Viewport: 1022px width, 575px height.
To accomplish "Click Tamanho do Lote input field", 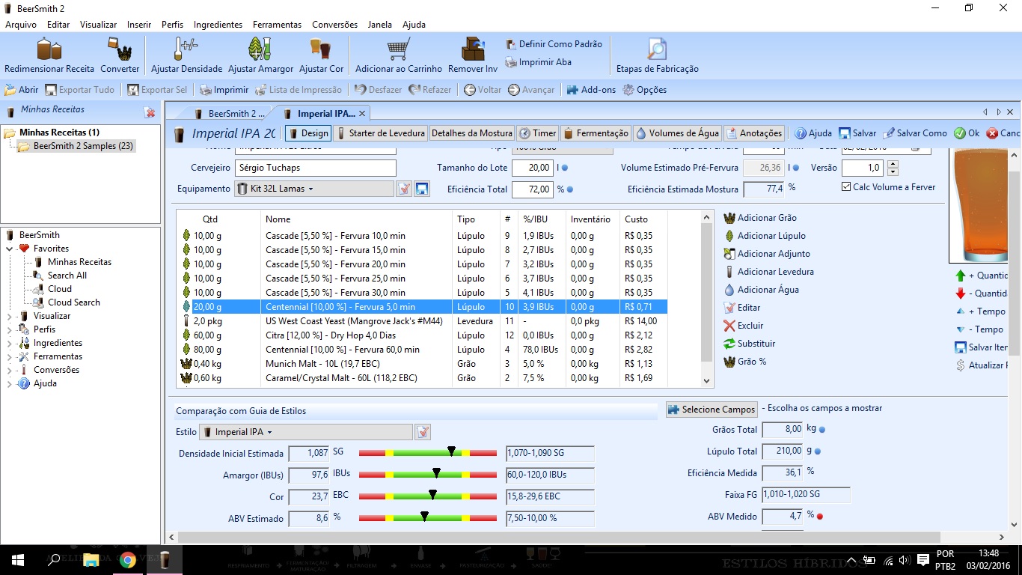I will point(533,168).
